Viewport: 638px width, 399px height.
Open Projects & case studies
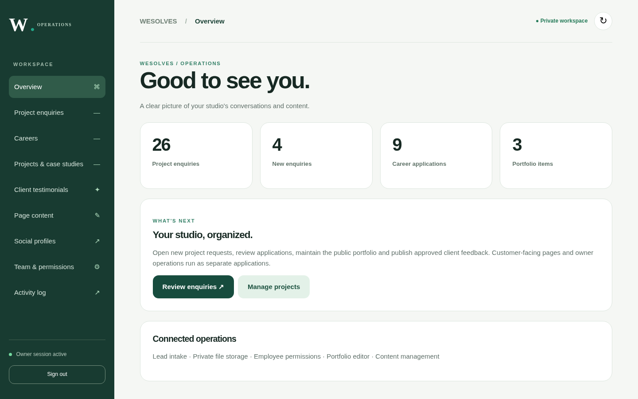pyautogui.click(x=57, y=164)
